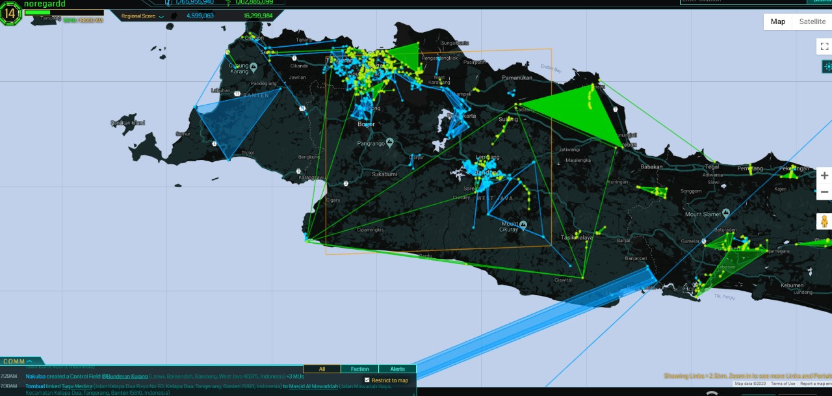
Task: Click the Resistance score 4,599,063
Action: 200,16
